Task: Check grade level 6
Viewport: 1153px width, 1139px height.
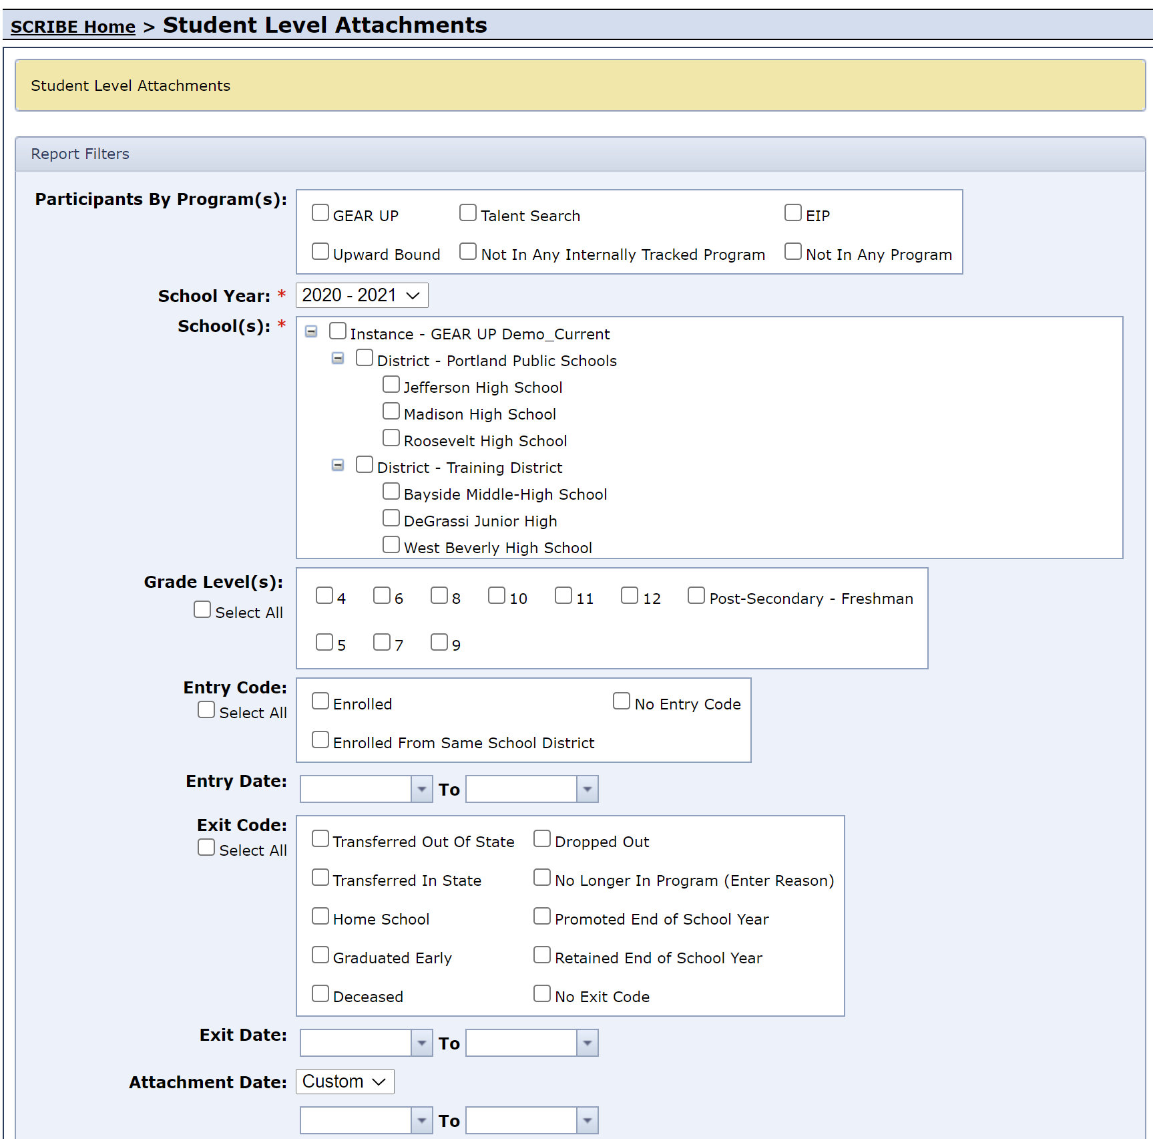Action: [x=382, y=595]
